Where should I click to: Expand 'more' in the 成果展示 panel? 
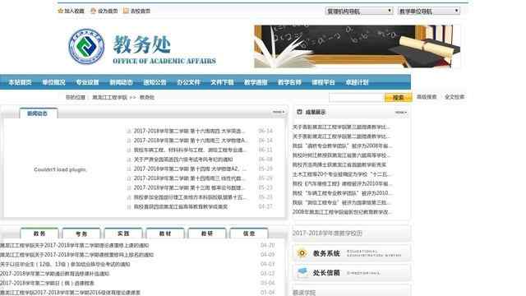click(401, 112)
